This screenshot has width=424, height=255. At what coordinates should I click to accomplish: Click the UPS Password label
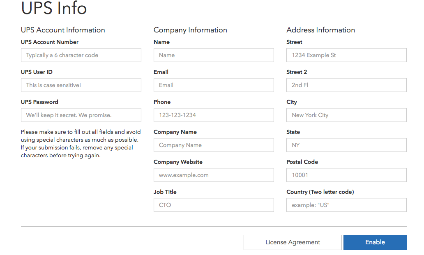click(x=39, y=102)
